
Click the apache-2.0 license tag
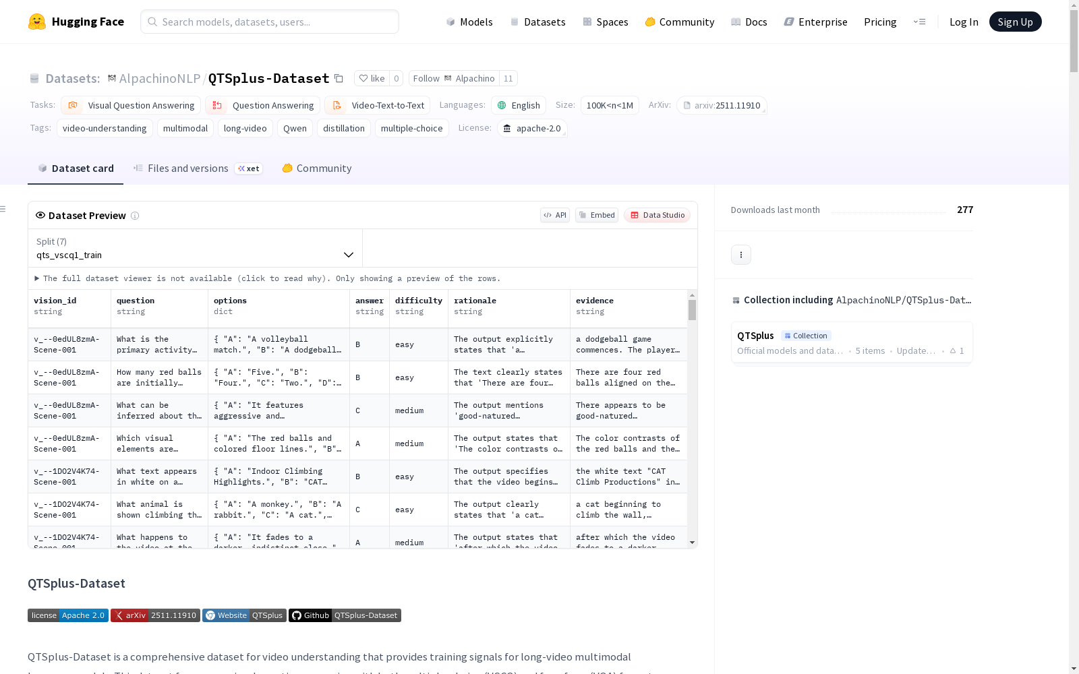click(532, 128)
